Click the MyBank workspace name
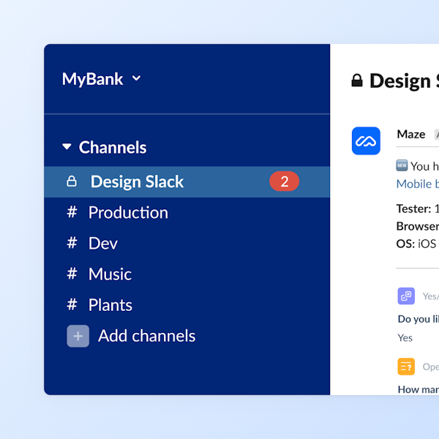This screenshot has width=439, height=439. tap(92, 79)
